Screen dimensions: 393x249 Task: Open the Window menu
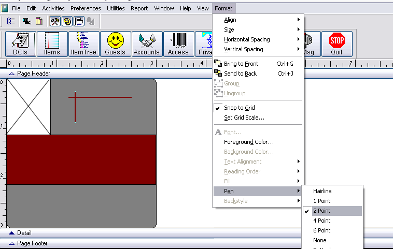(x=164, y=8)
